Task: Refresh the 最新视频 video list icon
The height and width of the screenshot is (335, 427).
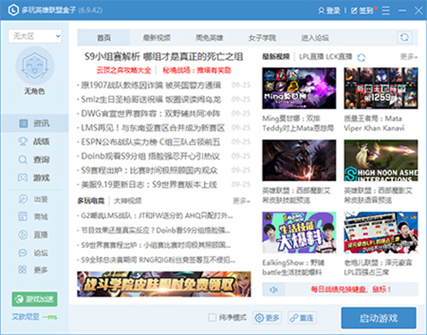Action: tap(361, 57)
